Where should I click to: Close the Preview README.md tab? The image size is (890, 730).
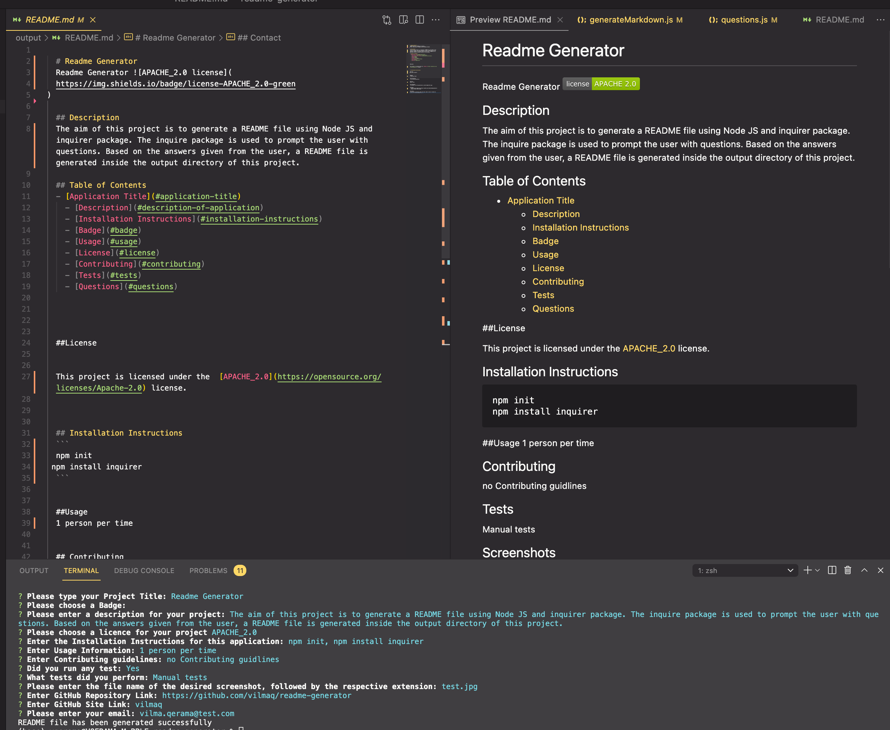[560, 20]
